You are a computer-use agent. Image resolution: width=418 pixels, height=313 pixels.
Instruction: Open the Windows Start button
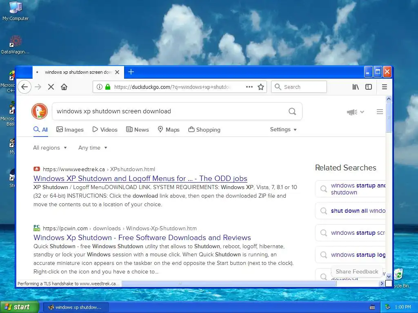(19, 307)
